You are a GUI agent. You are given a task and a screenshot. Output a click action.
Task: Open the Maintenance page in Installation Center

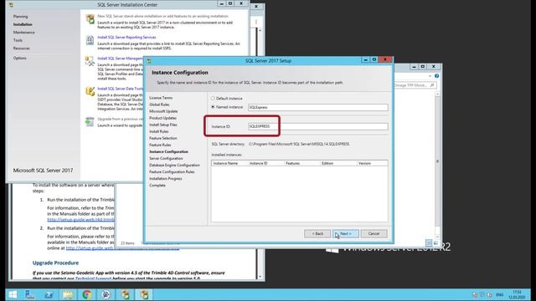pos(24,33)
